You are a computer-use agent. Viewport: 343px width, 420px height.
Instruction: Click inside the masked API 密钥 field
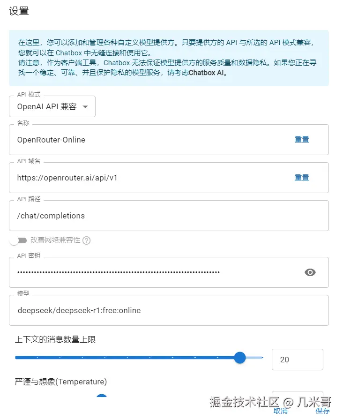point(117,272)
